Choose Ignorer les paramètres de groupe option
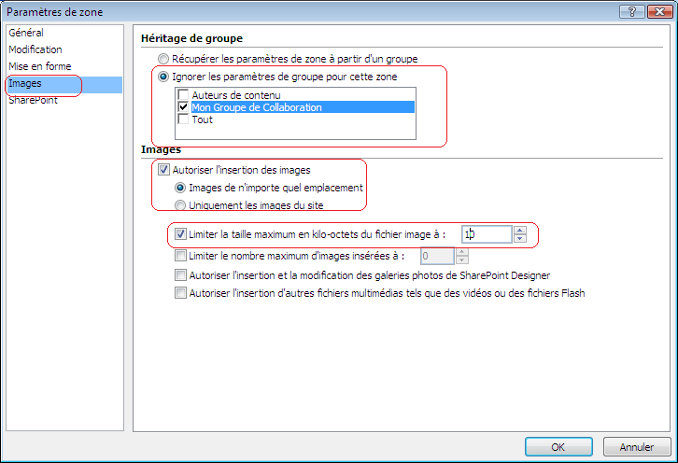Screen dimensions: 678x463 (164, 77)
